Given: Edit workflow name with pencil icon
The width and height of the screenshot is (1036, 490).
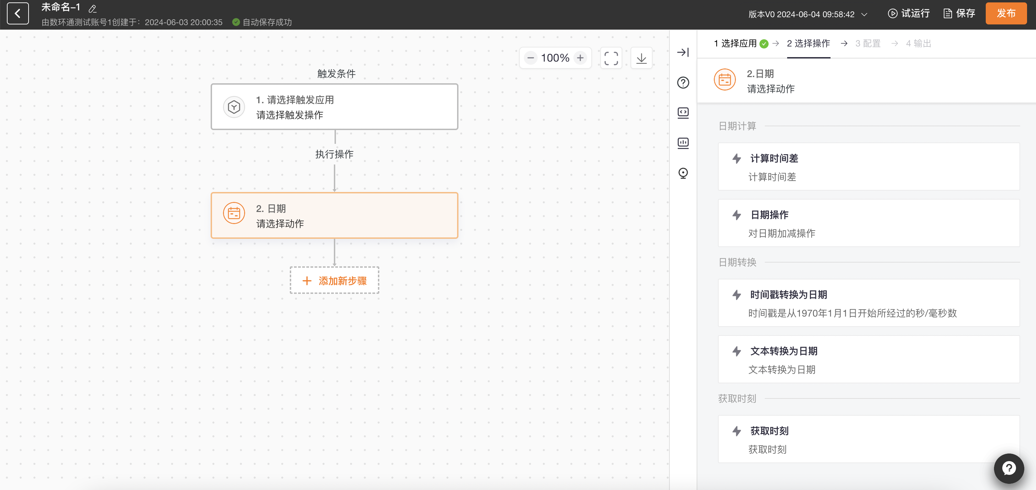Looking at the screenshot, I should (93, 9).
